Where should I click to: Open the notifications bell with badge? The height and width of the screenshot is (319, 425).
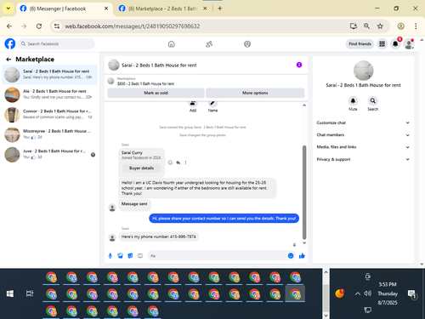click(x=395, y=44)
